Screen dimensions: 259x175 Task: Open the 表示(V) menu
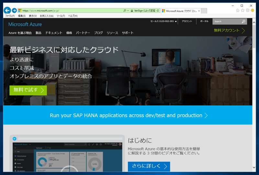(33, 16)
